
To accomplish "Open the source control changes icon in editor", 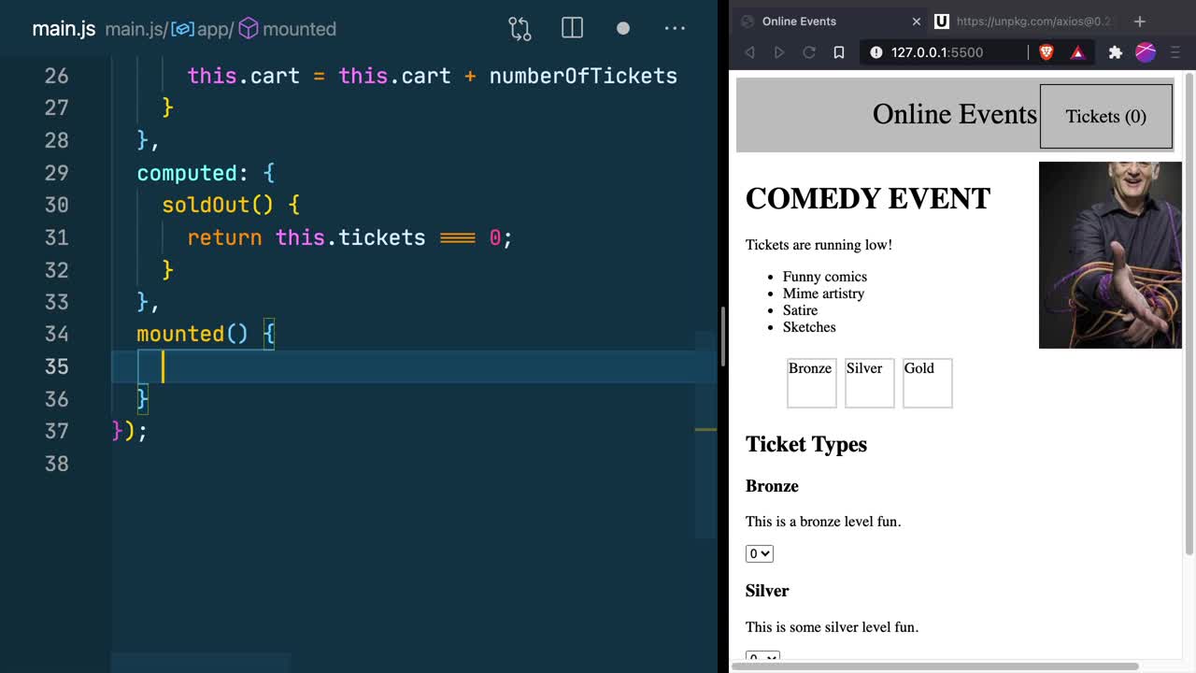I will [x=520, y=29].
